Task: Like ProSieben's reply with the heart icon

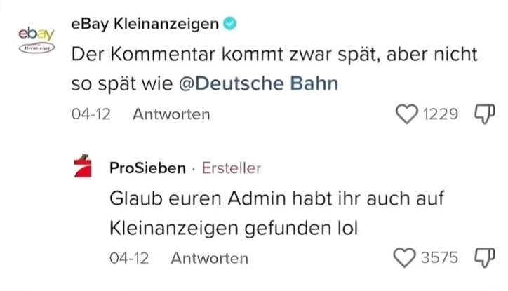Action: click(404, 257)
